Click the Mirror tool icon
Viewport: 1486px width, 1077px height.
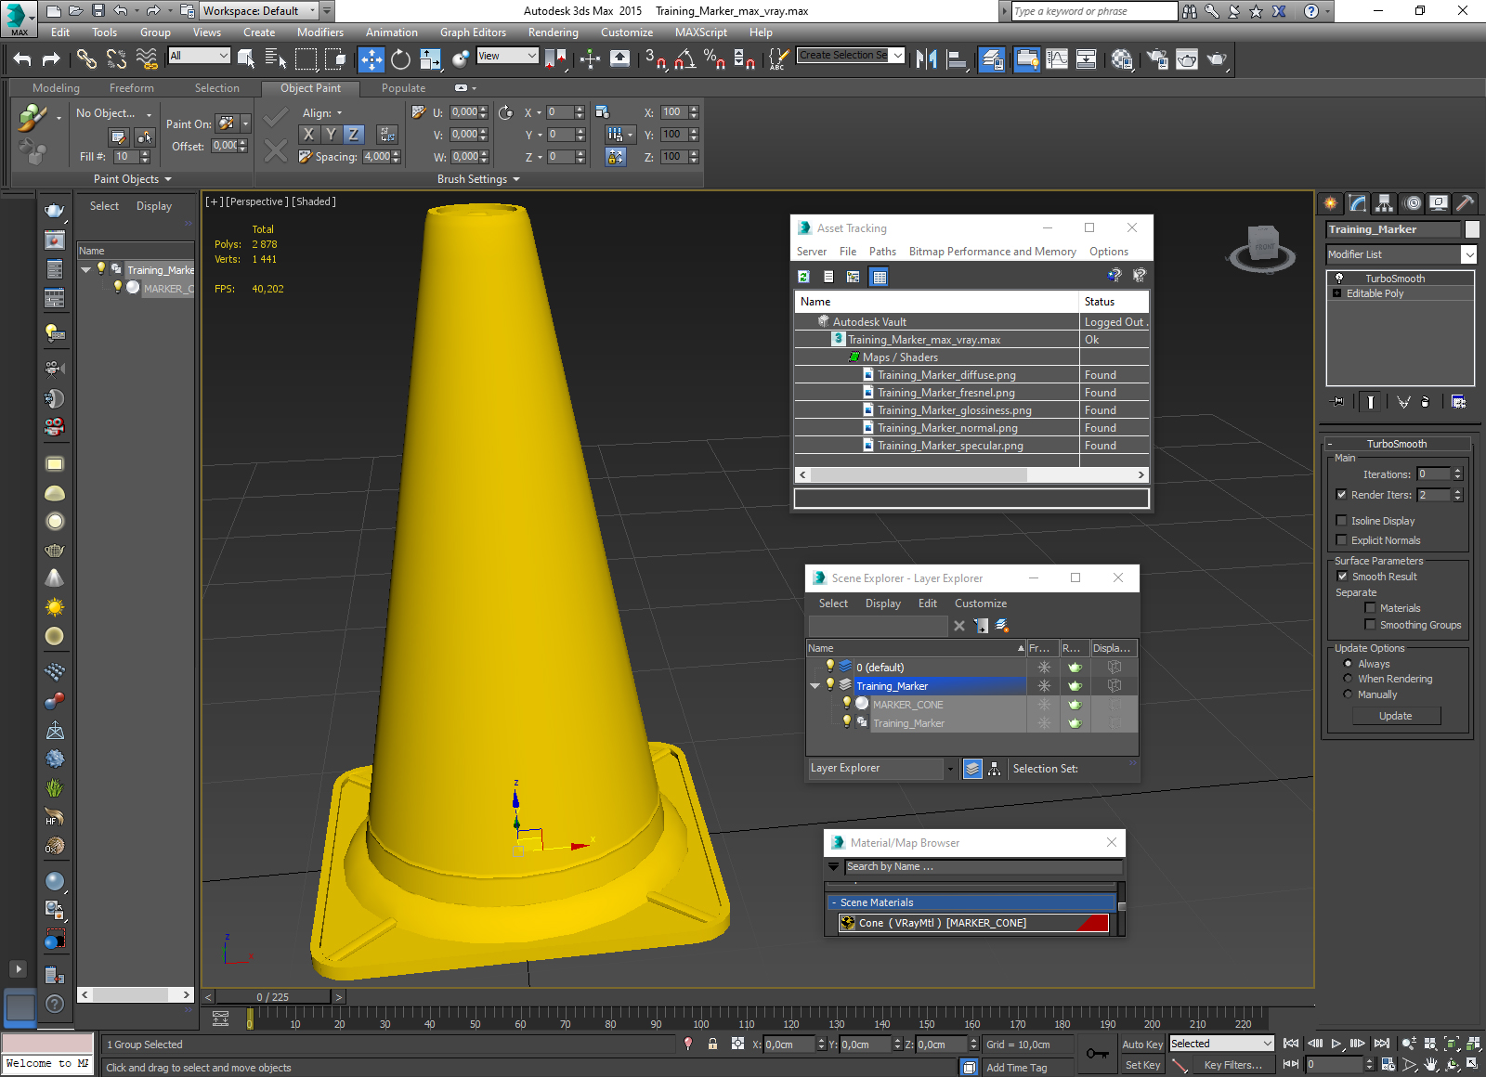tap(926, 58)
